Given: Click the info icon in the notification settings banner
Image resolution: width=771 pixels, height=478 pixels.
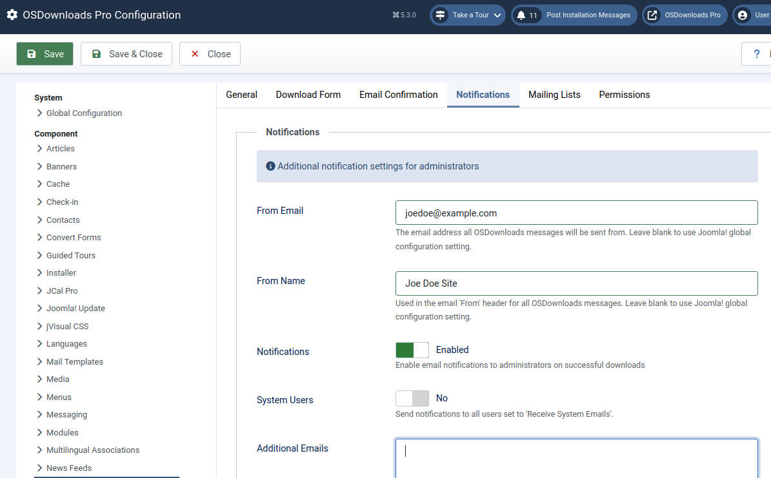Looking at the screenshot, I should click(270, 166).
